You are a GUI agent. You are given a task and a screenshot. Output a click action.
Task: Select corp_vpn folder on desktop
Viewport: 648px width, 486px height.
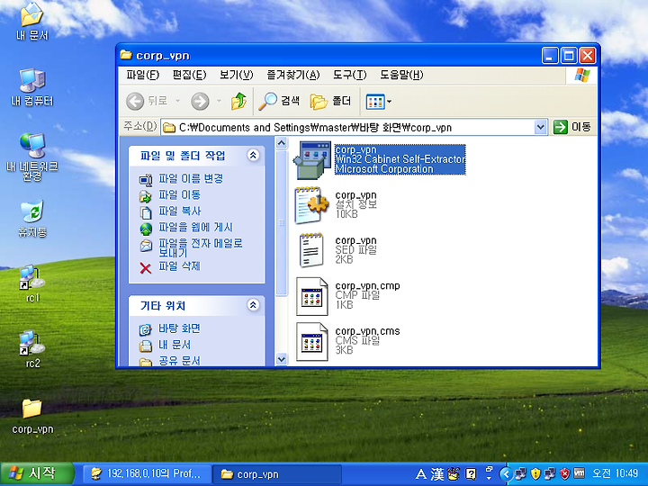pos(32,417)
